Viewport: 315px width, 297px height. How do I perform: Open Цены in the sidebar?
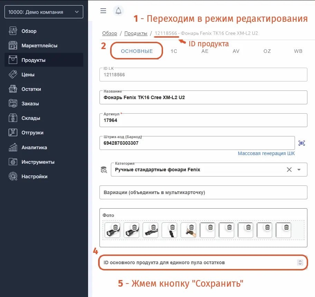pos(44,75)
